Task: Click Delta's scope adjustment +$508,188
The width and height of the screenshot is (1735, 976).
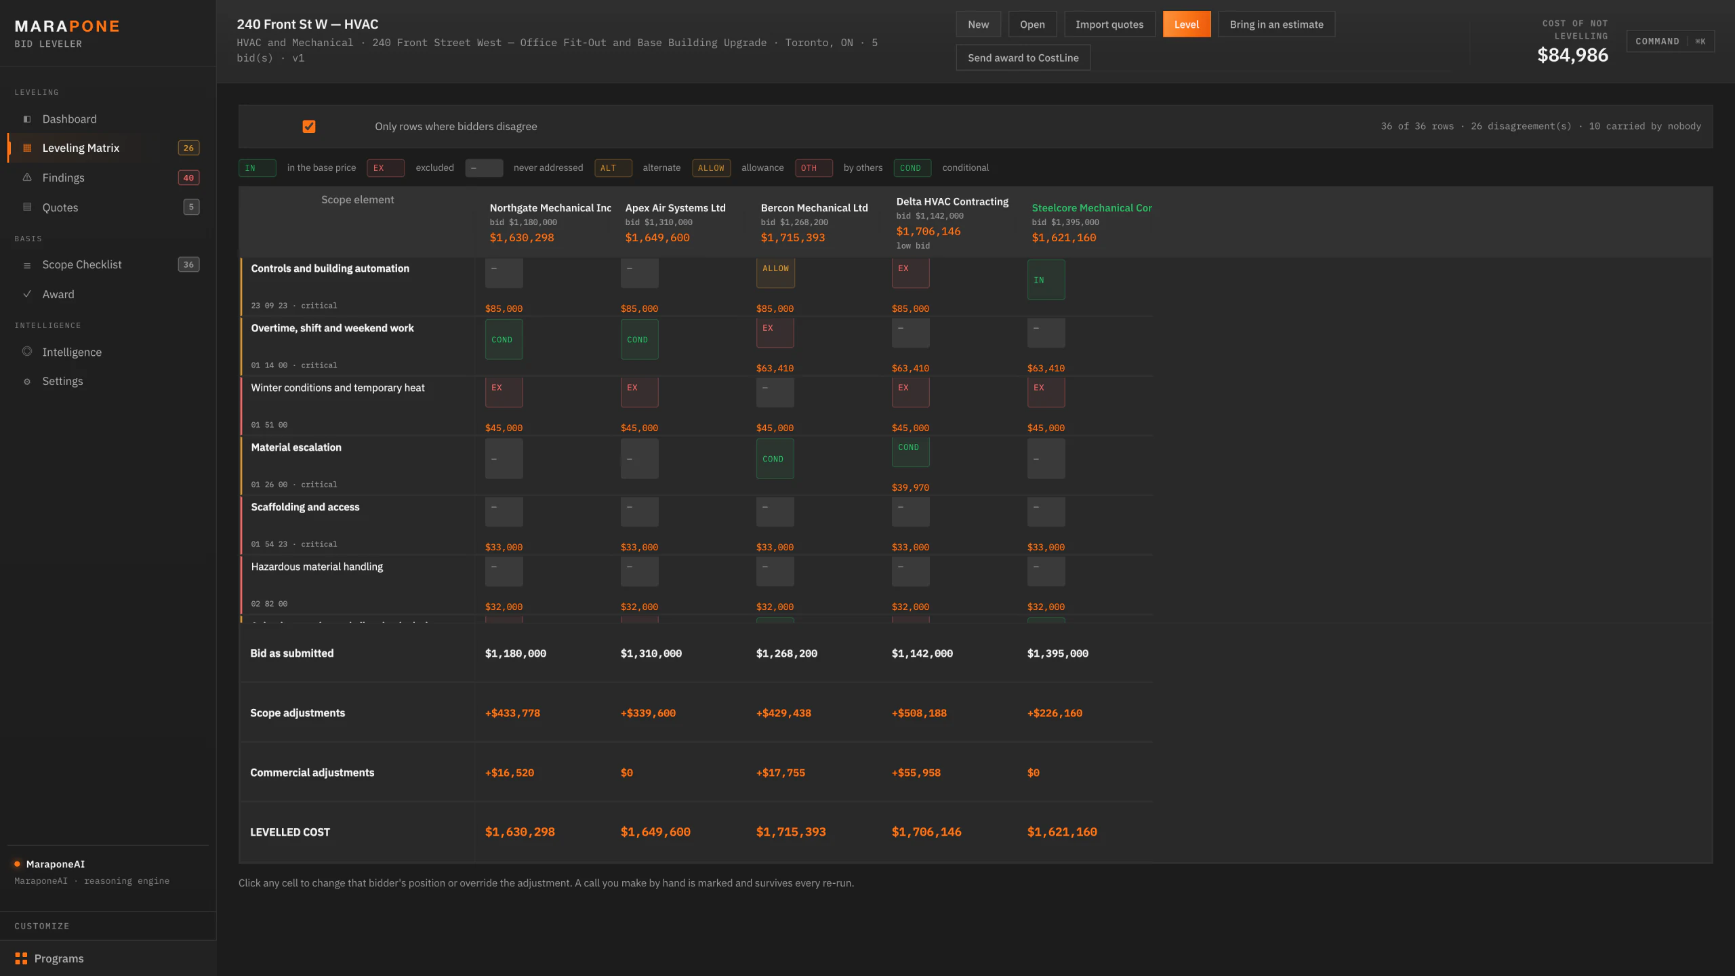Action: click(919, 713)
